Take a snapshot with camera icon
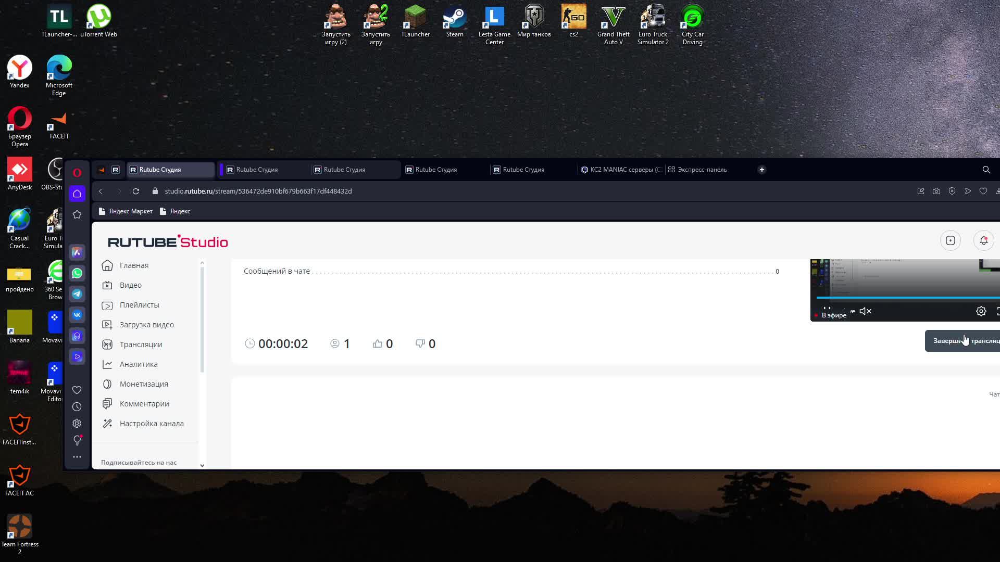Image resolution: width=1000 pixels, height=562 pixels. [x=936, y=191]
